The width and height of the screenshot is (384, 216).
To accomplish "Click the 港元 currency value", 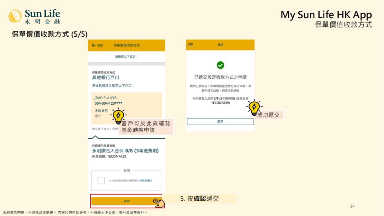I will pyautogui.click(x=98, y=116).
